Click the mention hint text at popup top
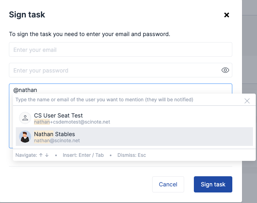The image size is (257, 203). pyautogui.click(x=104, y=100)
